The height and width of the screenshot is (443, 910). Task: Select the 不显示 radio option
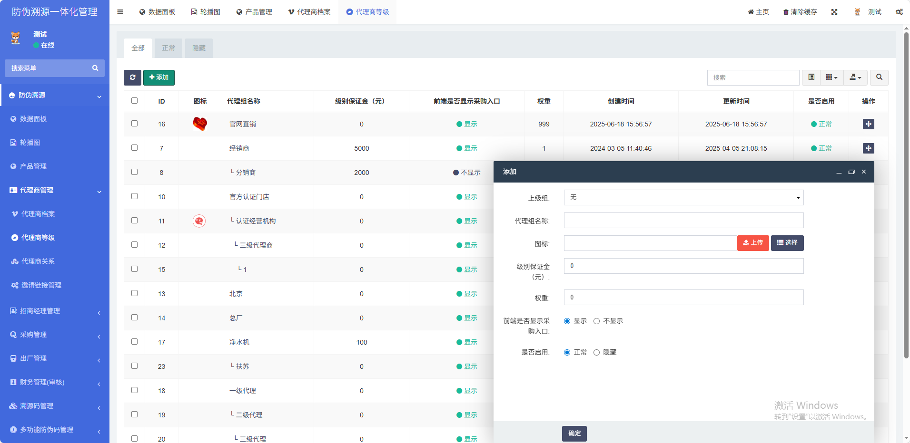(596, 321)
